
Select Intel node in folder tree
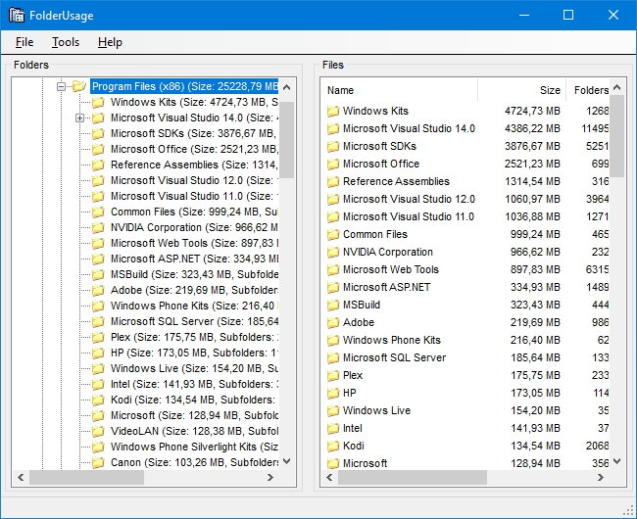coord(194,384)
